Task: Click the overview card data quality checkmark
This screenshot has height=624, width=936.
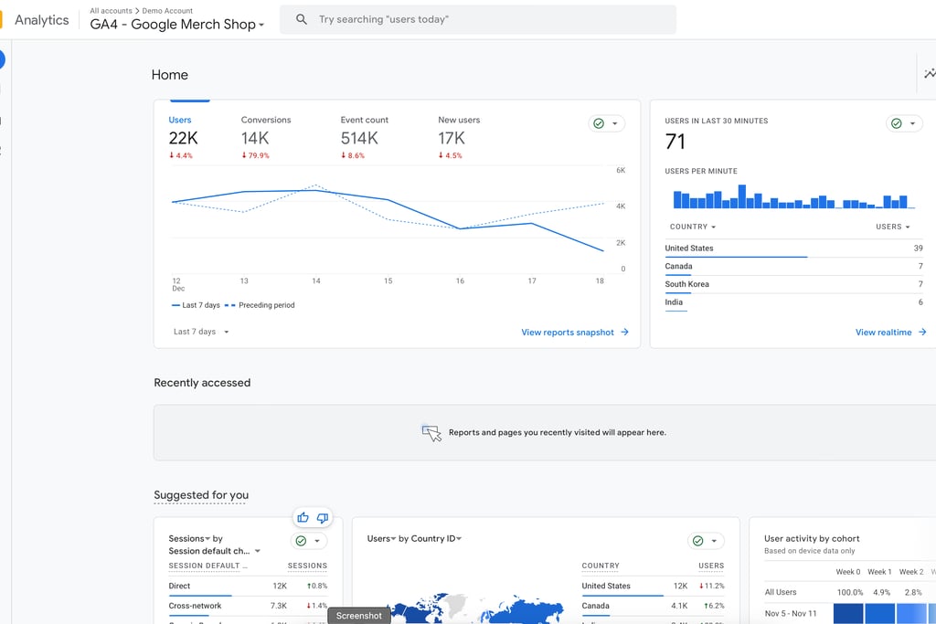Action: coord(599,123)
